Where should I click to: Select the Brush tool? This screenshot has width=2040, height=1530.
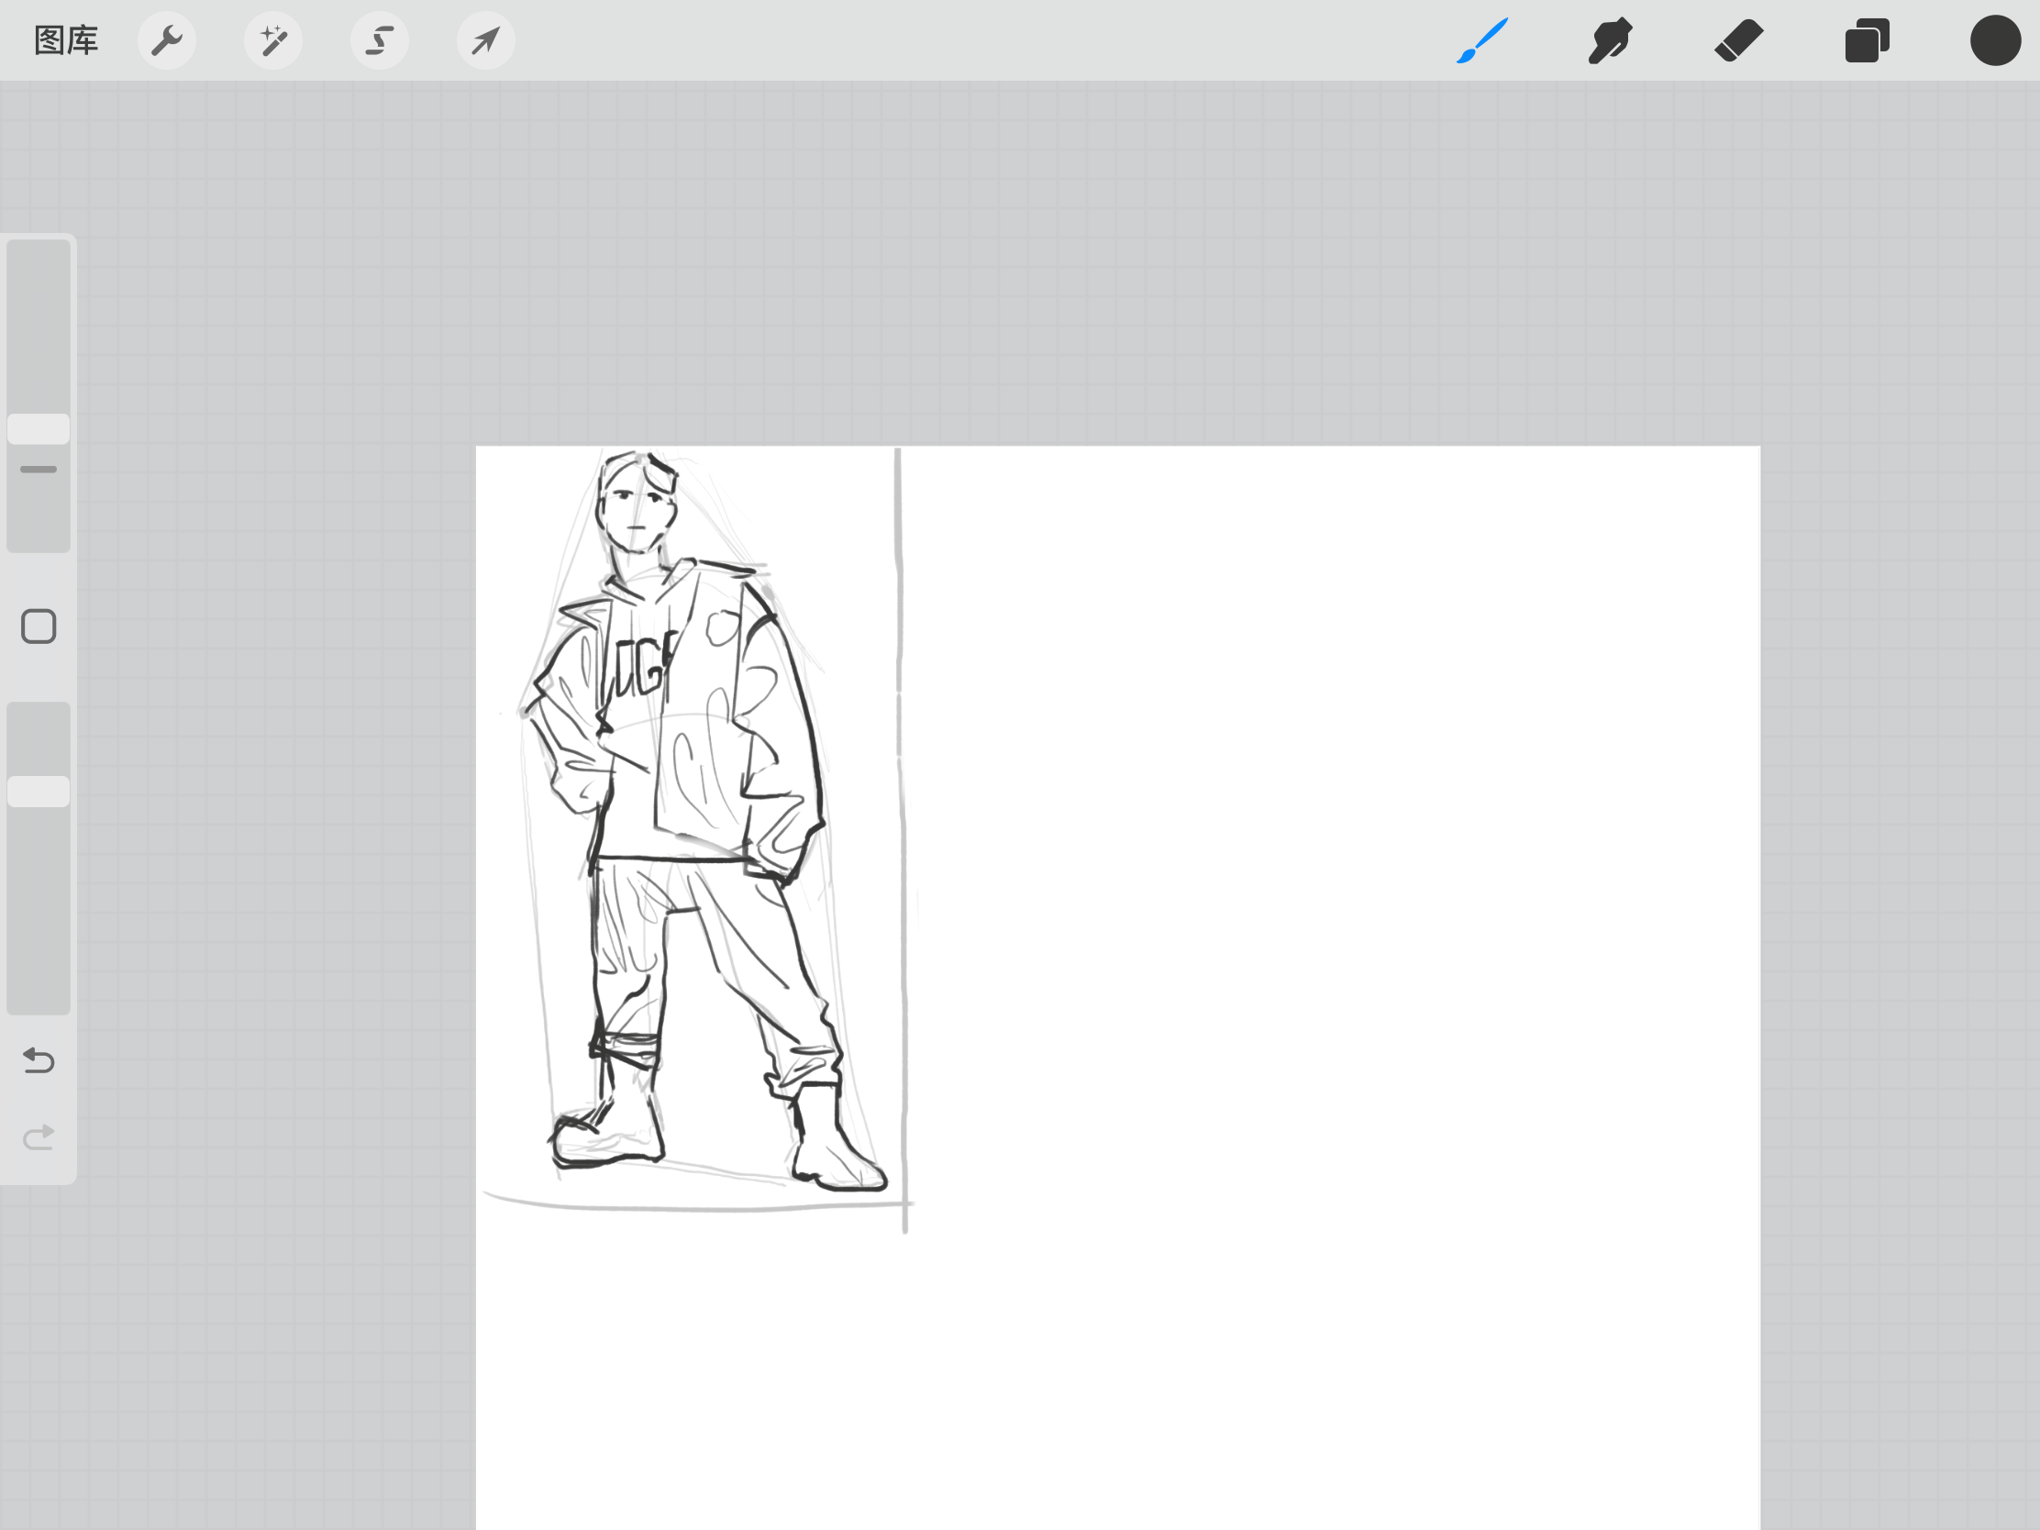pyautogui.click(x=1482, y=40)
